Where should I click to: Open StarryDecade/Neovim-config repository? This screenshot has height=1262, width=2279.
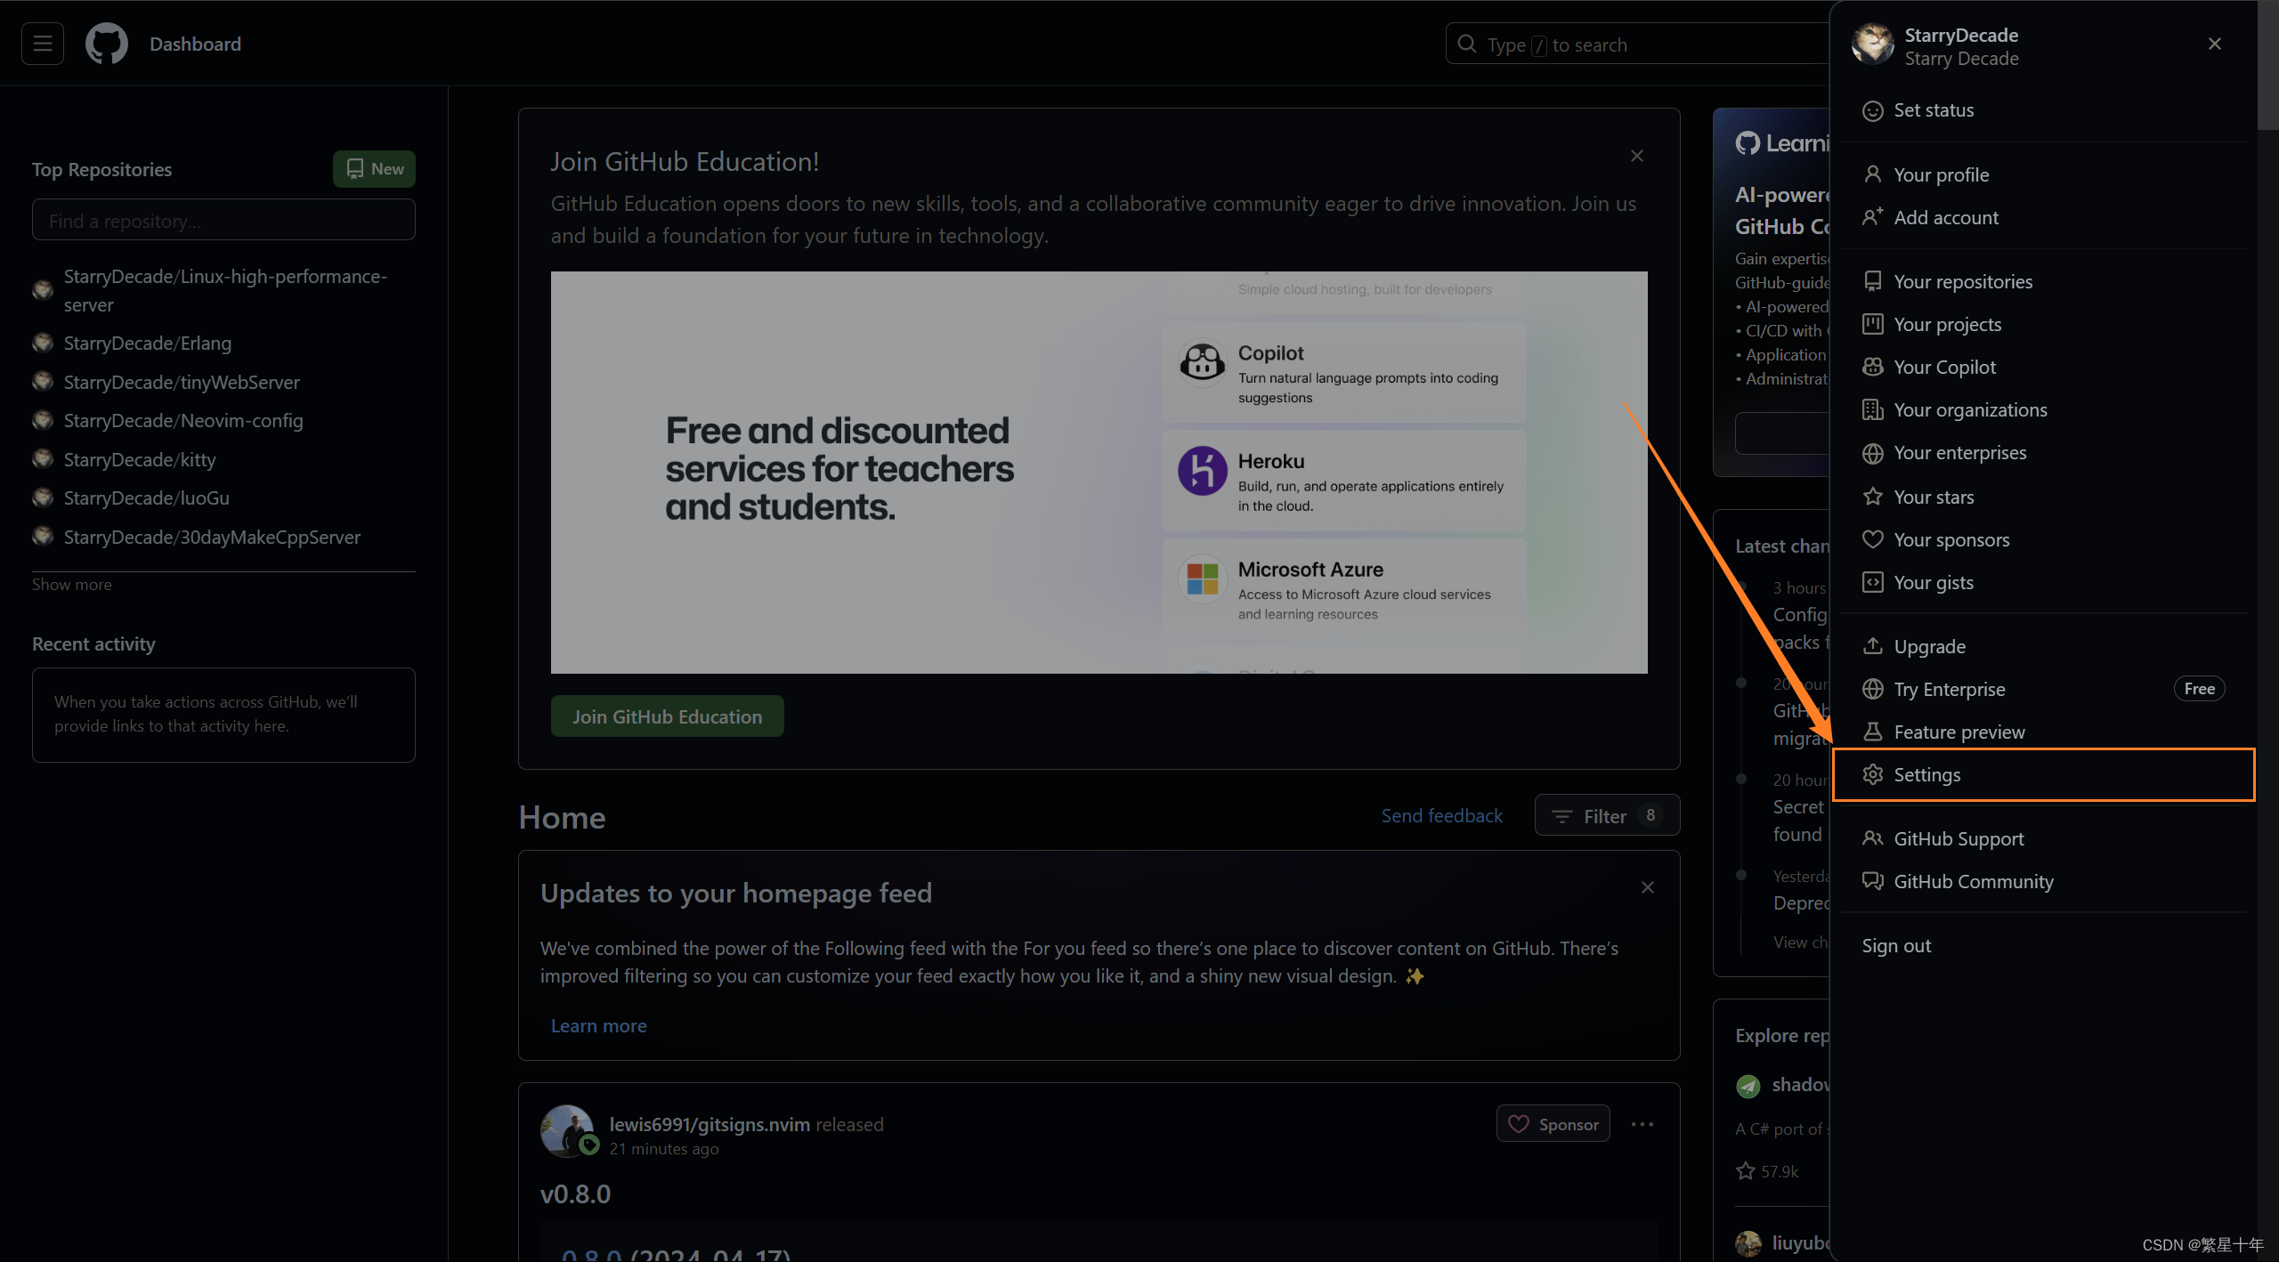click(183, 420)
